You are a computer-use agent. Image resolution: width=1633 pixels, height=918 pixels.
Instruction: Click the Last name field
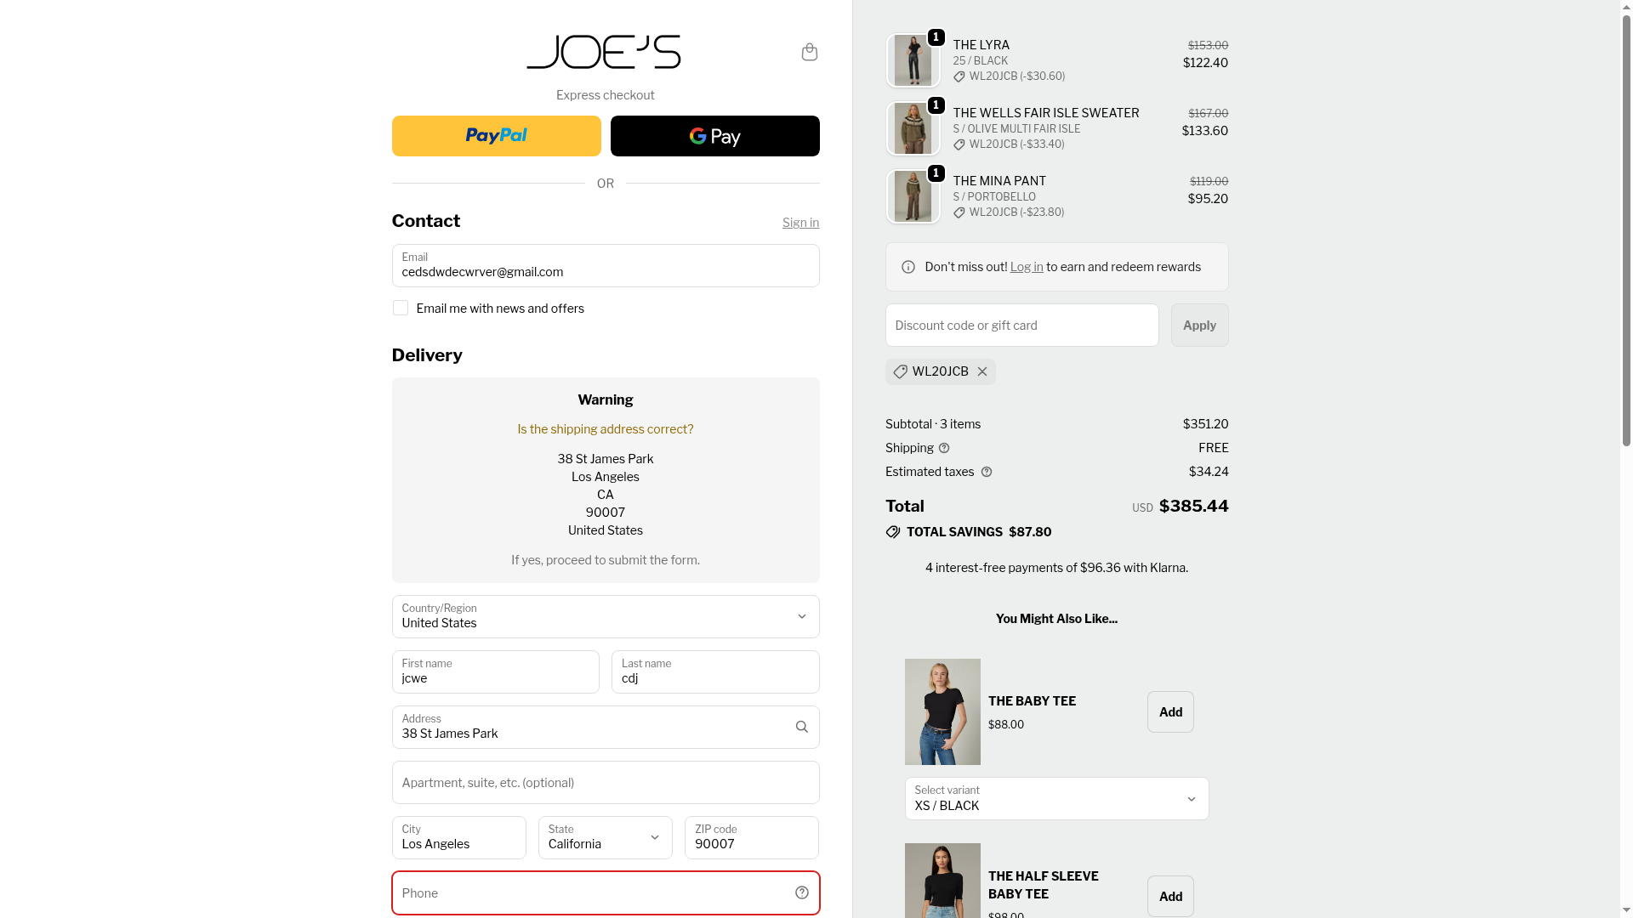click(x=715, y=671)
